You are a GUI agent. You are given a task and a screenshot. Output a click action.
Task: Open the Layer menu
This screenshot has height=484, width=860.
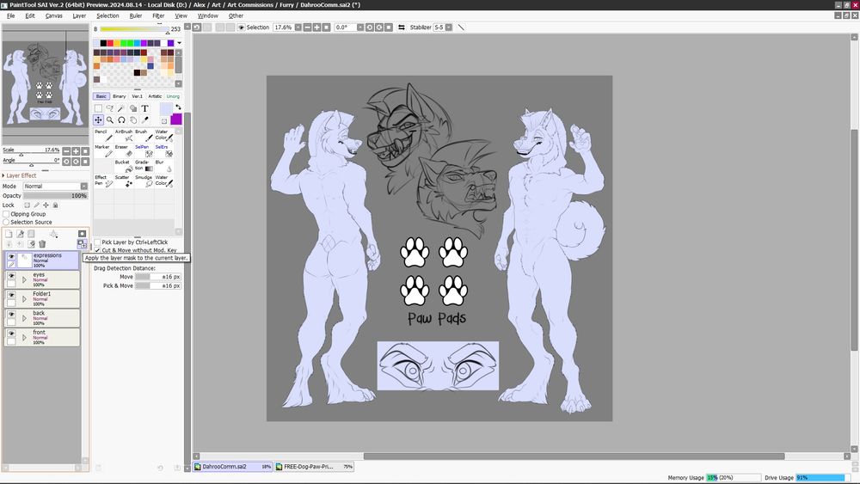pos(79,15)
